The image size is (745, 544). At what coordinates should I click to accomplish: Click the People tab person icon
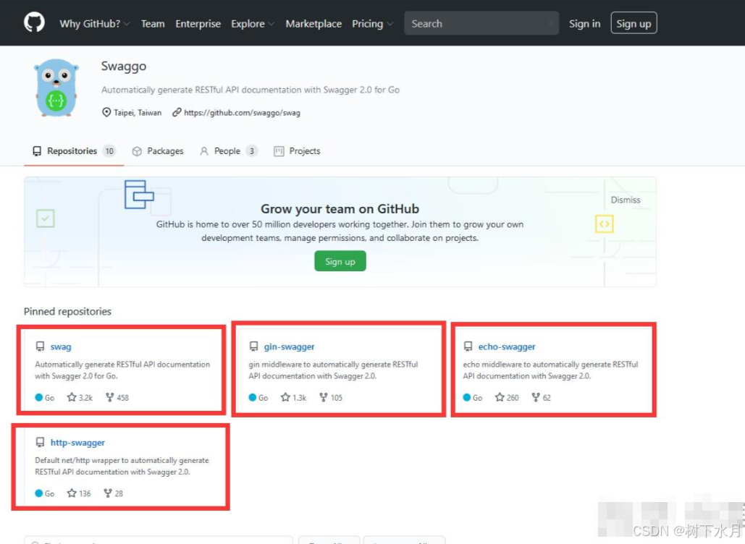(x=204, y=151)
